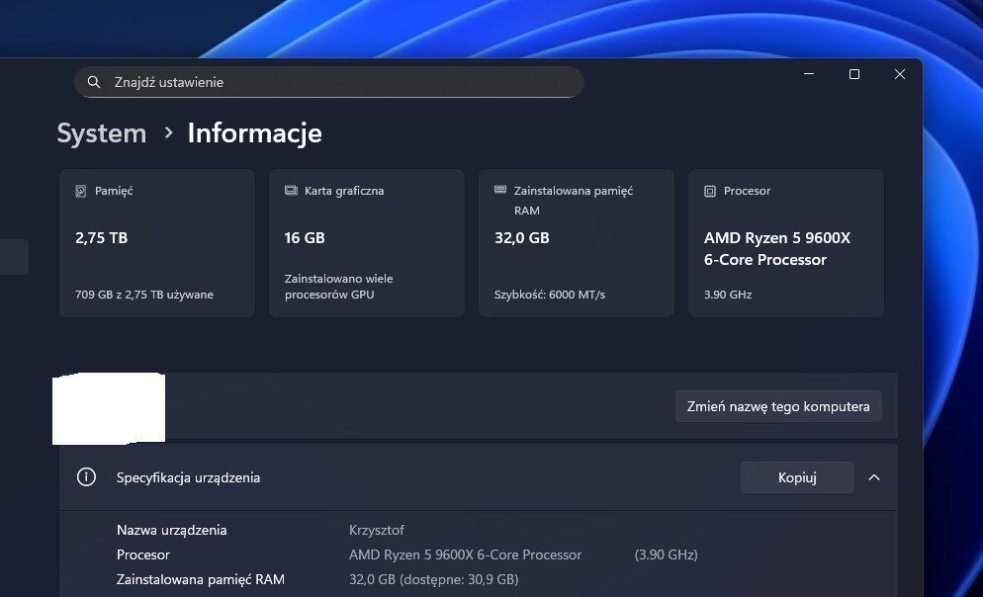983x597 pixels.
Task: Maximize the Settings window
Action: 853,74
